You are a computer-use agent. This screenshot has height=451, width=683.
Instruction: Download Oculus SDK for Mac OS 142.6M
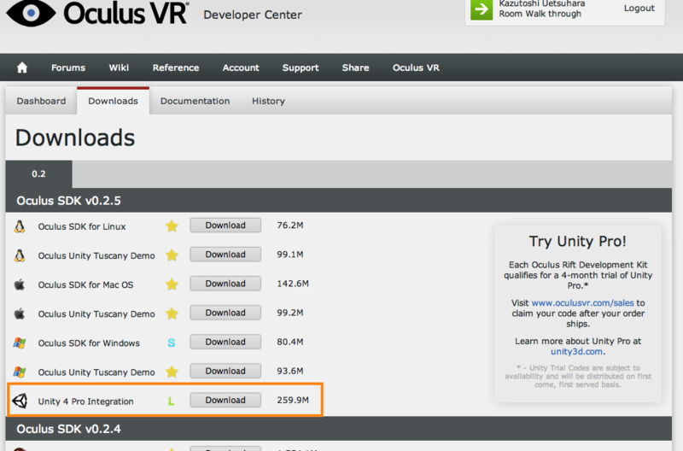225,284
